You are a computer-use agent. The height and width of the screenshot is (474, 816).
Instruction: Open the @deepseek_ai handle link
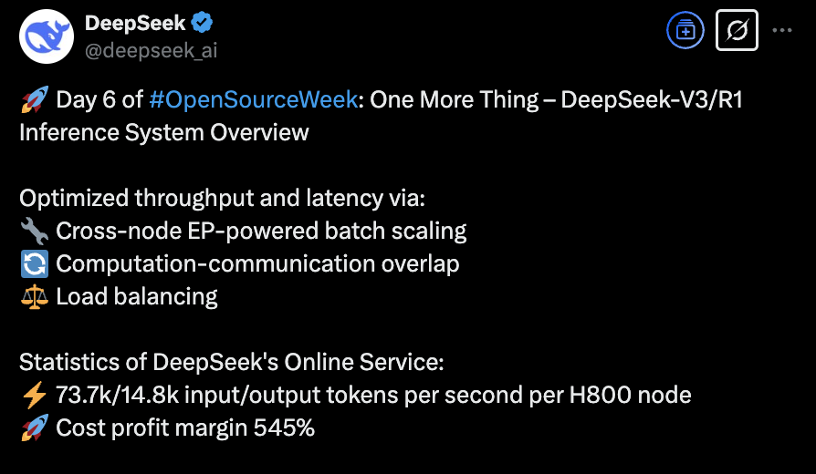click(x=151, y=50)
